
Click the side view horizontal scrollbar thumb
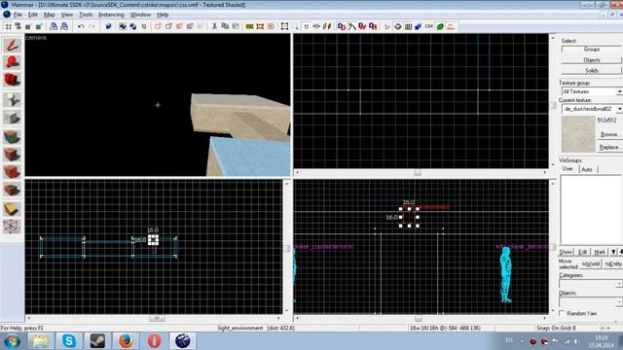[x=418, y=318]
